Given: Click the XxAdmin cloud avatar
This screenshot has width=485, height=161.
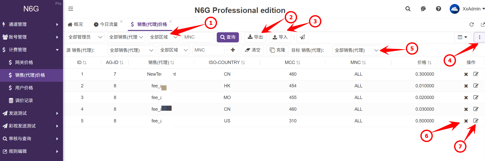Looking at the screenshot, I should 454,9.
